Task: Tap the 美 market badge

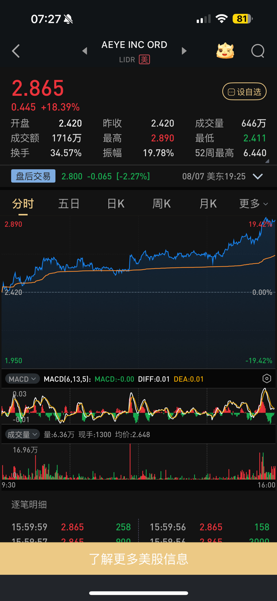Action: click(x=145, y=60)
